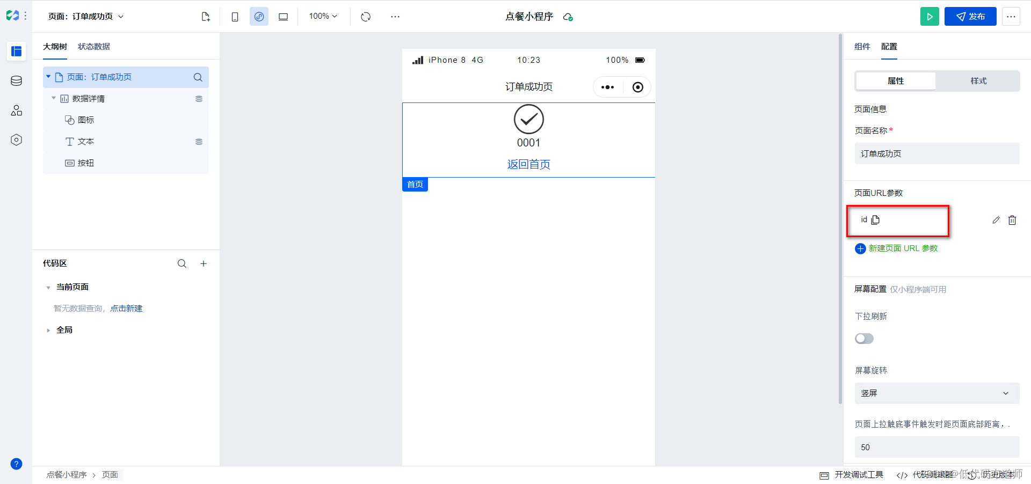Select the checkmark icon in phone preview
Image resolution: width=1031 pixels, height=484 pixels.
(x=529, y=119)
